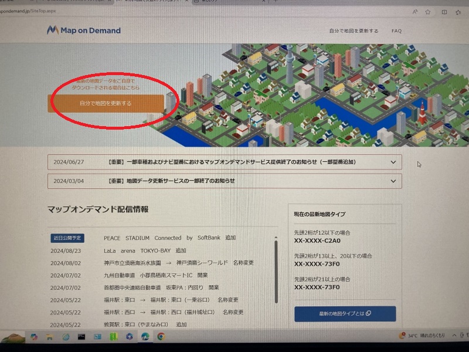The height and width of the screenshot is (352, 469).
Task: Click the delivery list scrollbar thumb
Action: point(276,272)
